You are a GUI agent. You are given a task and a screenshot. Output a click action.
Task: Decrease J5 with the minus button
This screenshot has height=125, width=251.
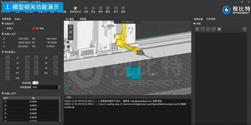coord(36,63)
